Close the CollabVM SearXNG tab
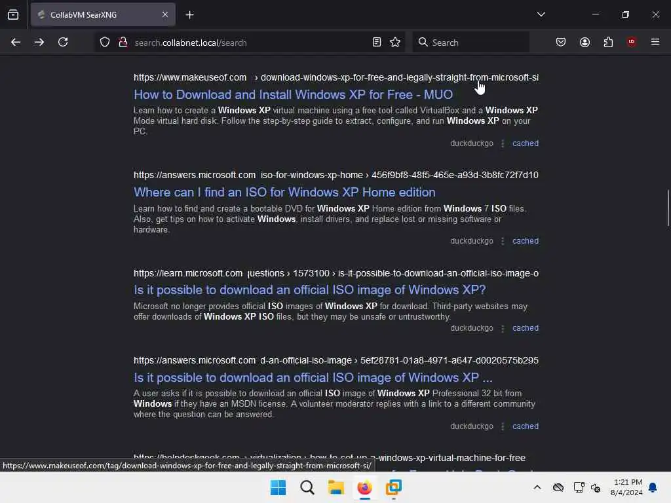The width and height of the screenshot is (671, 503). [165, 15]
